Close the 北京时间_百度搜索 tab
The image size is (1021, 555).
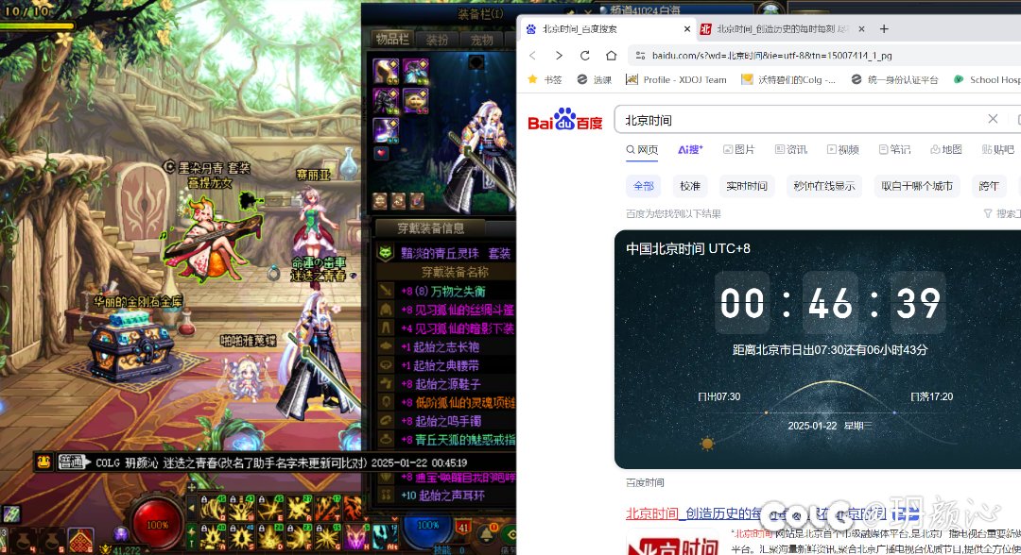pyautogui.click(x=687, y=28)
